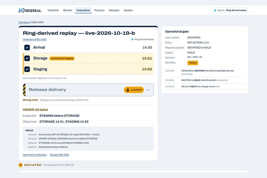
Task: Click the Storage time 14:51
Action: click(x=147, y=58)
